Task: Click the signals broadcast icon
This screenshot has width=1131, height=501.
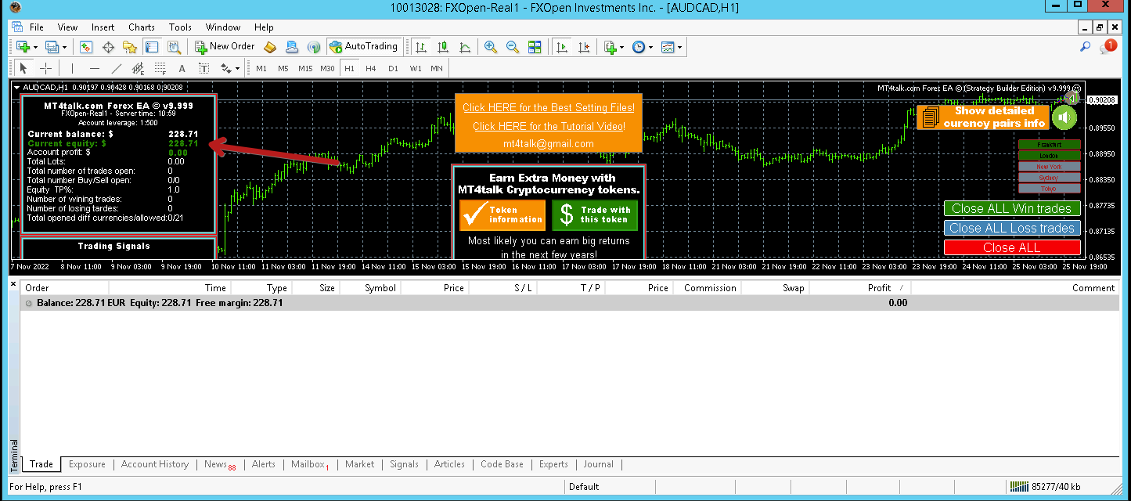Action: point(314,47)
